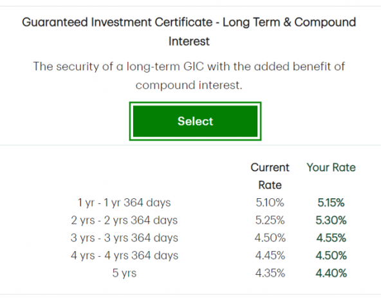The height and width of the screenshot is (298, 386).
Task: Click the 5.25% current rate value
Action: (x=269, y=220)
